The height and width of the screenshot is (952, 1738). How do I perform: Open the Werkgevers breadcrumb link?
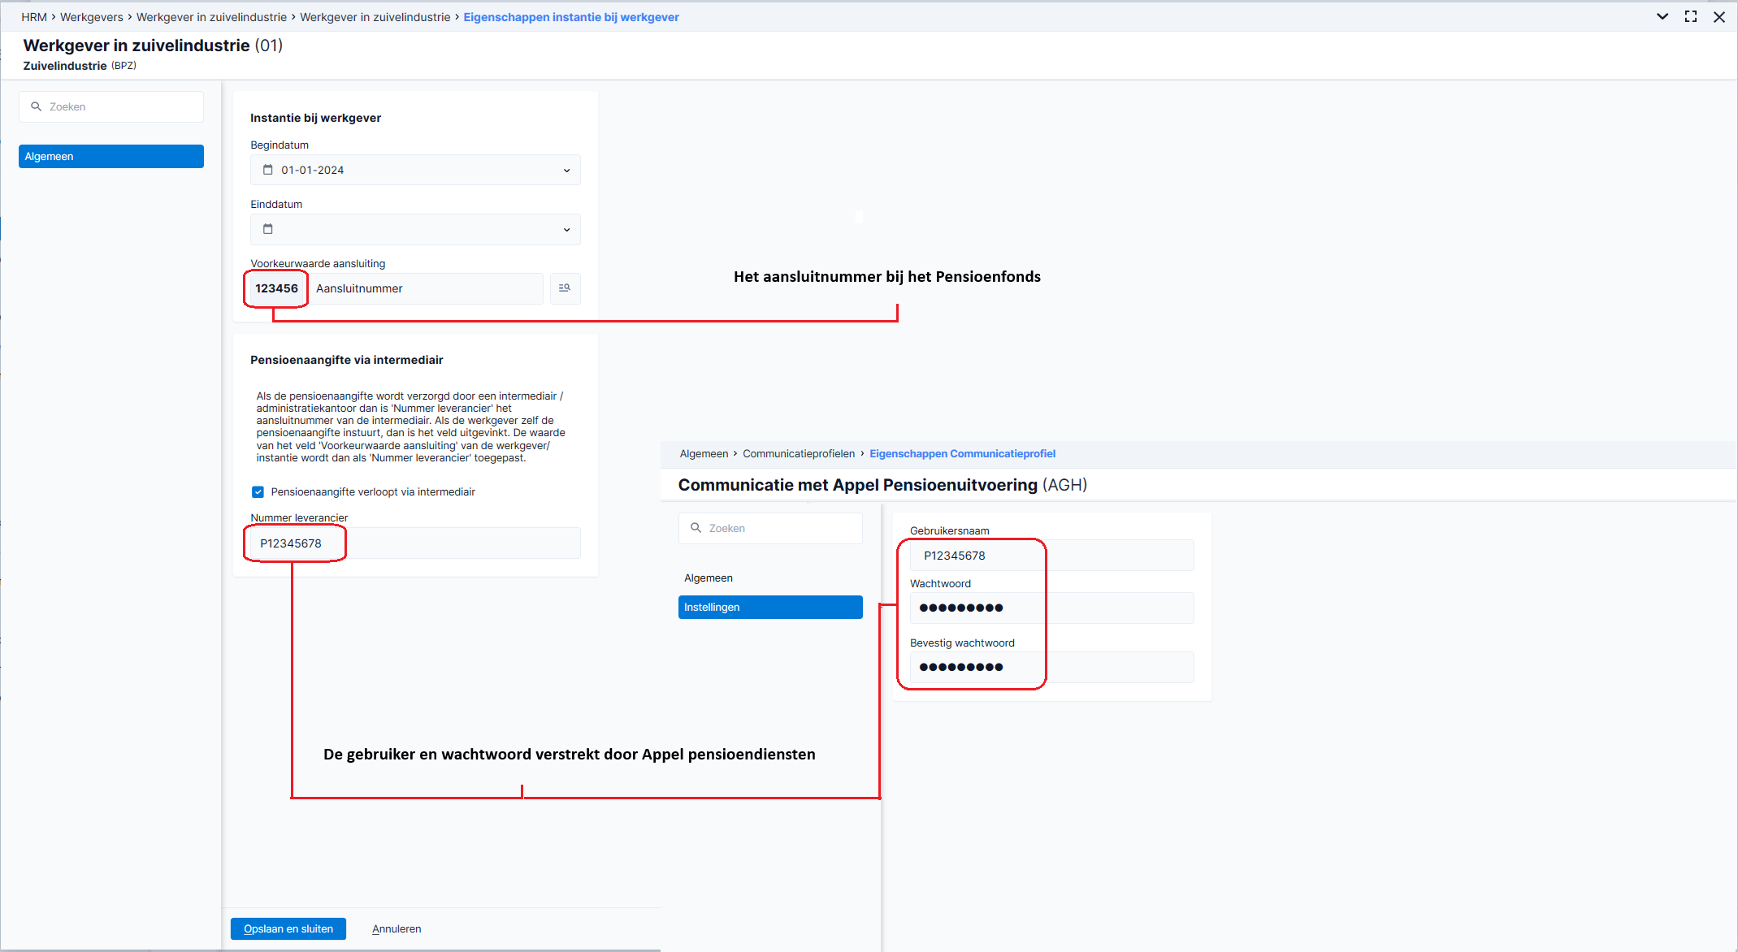point(92,17)
